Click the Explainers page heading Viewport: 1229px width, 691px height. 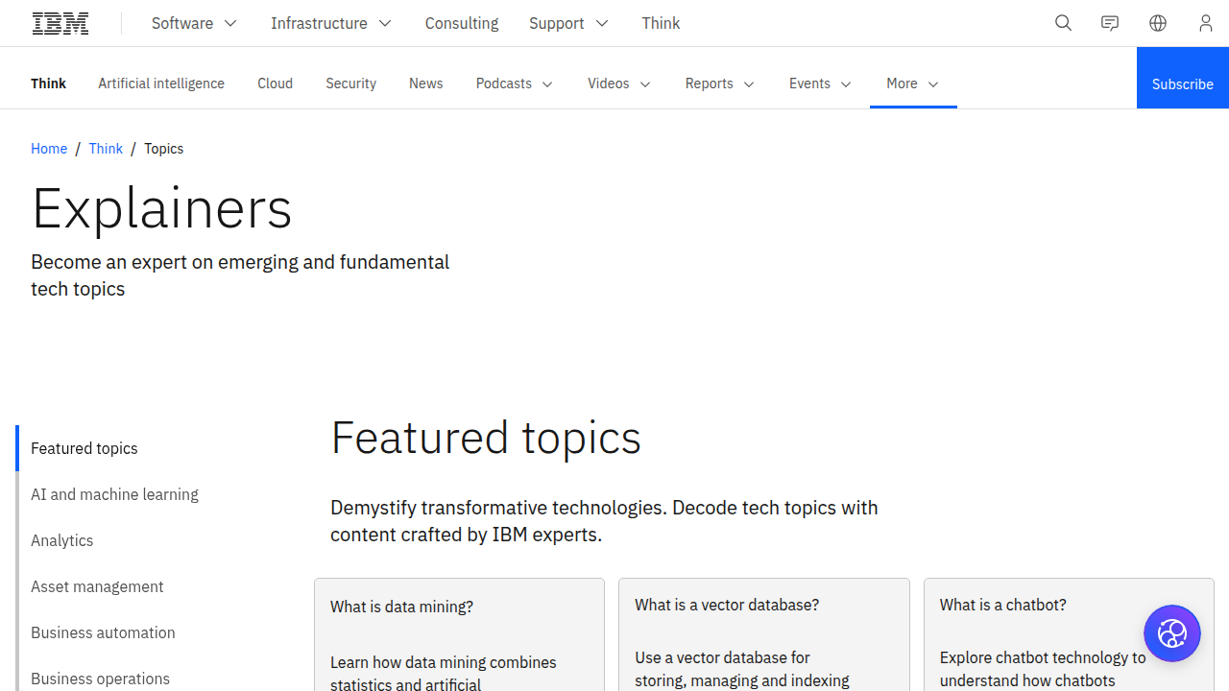click(x=161, y=207)
